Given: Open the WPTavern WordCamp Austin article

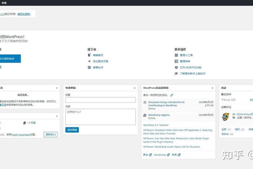Looking at the screenshot, I should 172,147.
